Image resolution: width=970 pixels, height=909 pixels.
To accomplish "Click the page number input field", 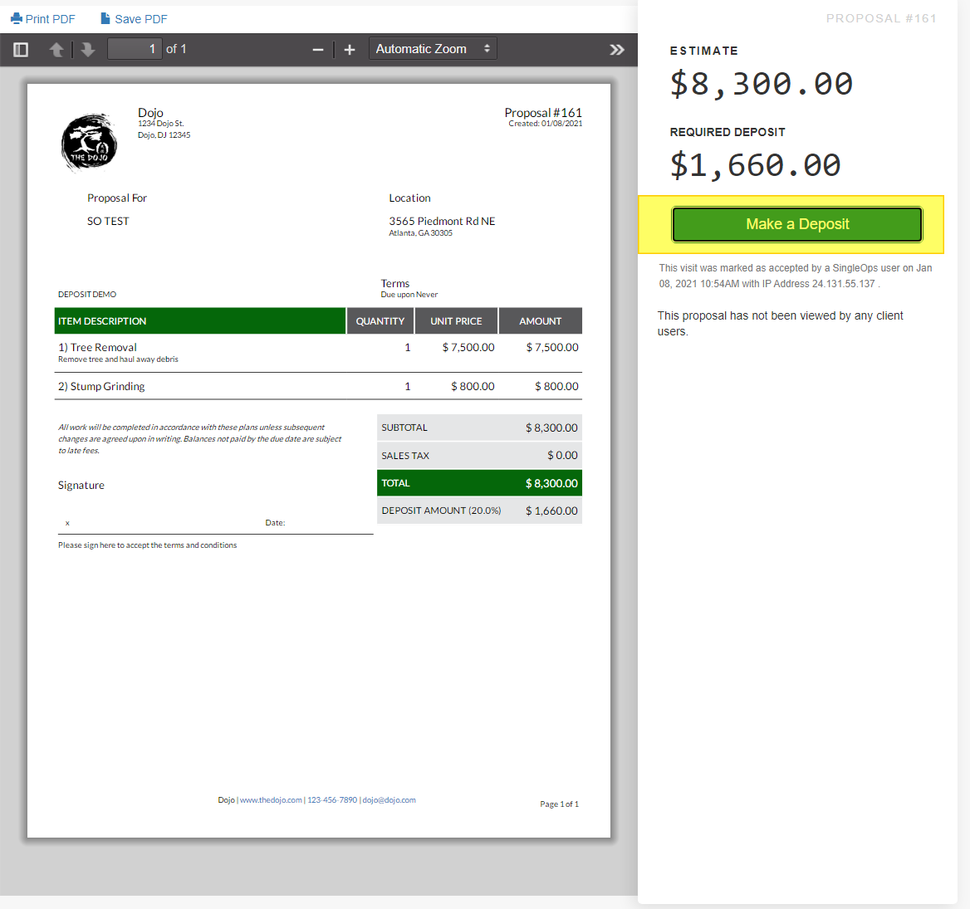I will coord(135,49).
